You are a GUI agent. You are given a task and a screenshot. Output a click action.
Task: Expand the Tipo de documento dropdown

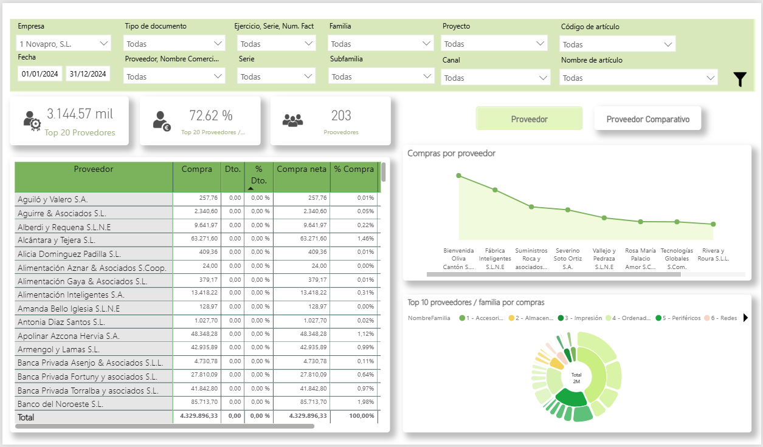coord(174,44)
